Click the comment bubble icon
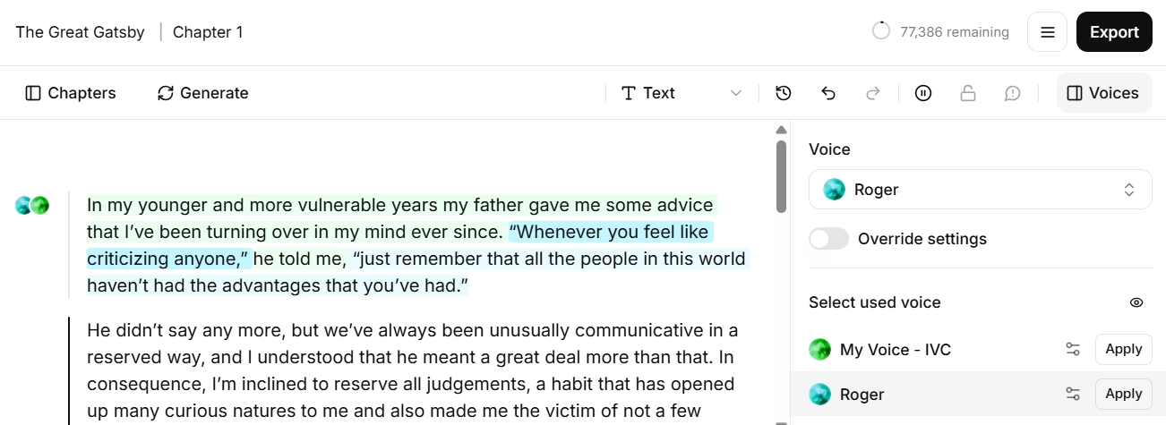The width and height of the screenshot is (1166, 425). click(x=1013, y=93)
